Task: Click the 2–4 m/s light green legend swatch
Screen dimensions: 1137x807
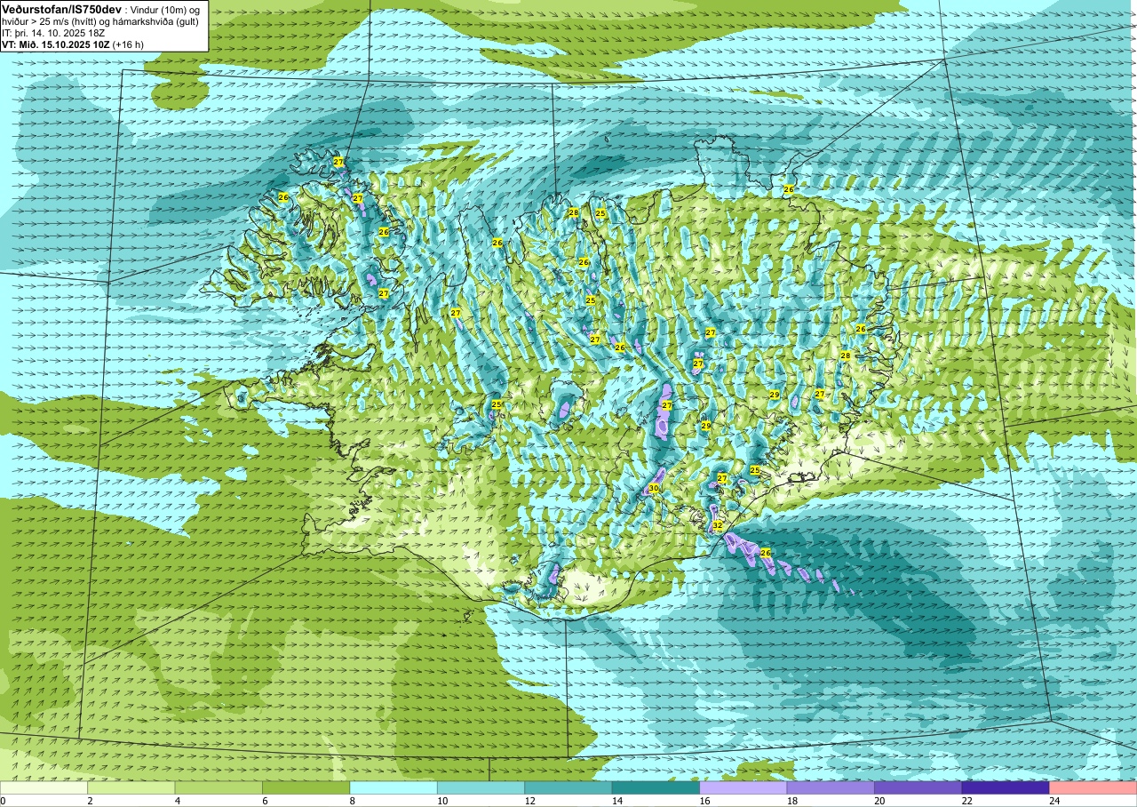Action: pos(131,787)
